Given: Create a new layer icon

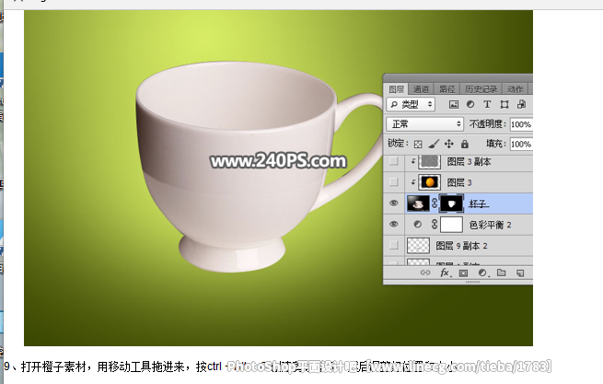Looking at the screenshot, I should [520, 273].
